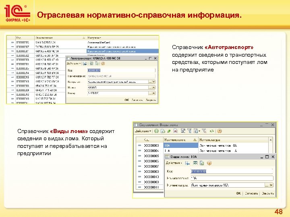
Task: Click ellipsis select button of Марка field
Action: click(150, 88)
